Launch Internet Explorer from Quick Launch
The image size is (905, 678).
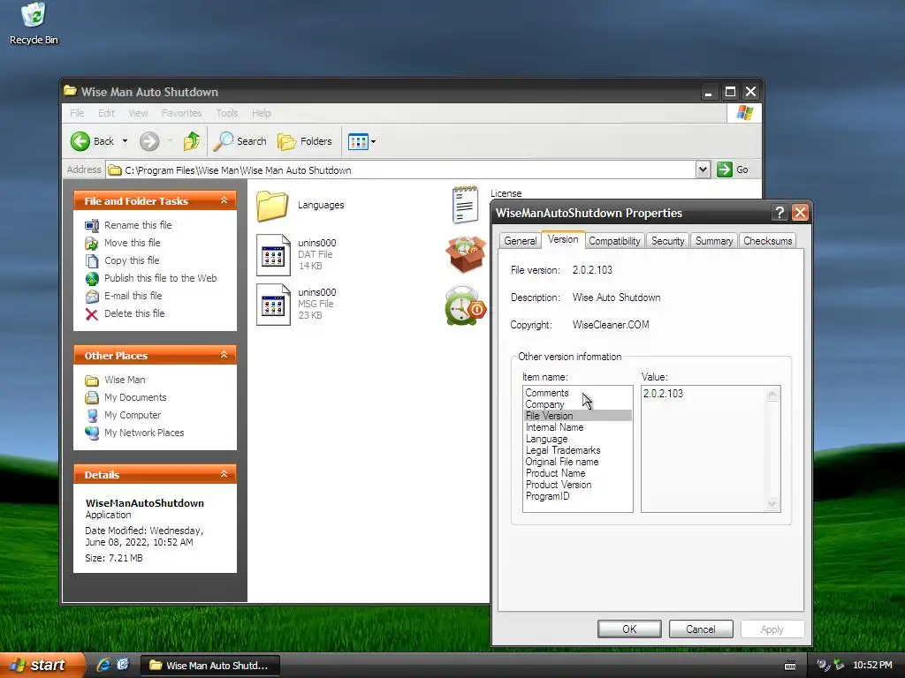point(104,665)
